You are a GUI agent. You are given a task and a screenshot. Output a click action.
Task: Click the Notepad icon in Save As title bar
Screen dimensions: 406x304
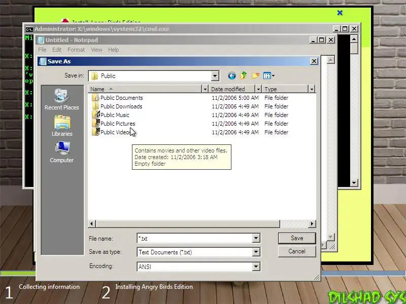(43, 61)
